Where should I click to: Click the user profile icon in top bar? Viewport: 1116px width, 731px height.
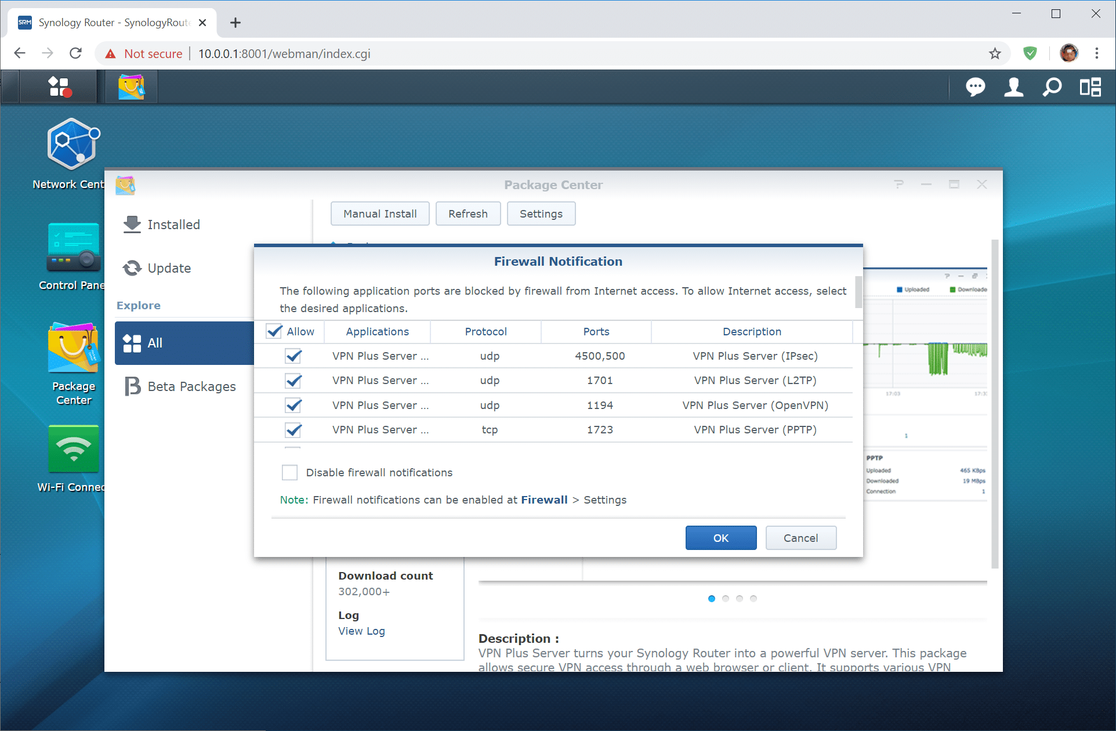pos(1013,87)
